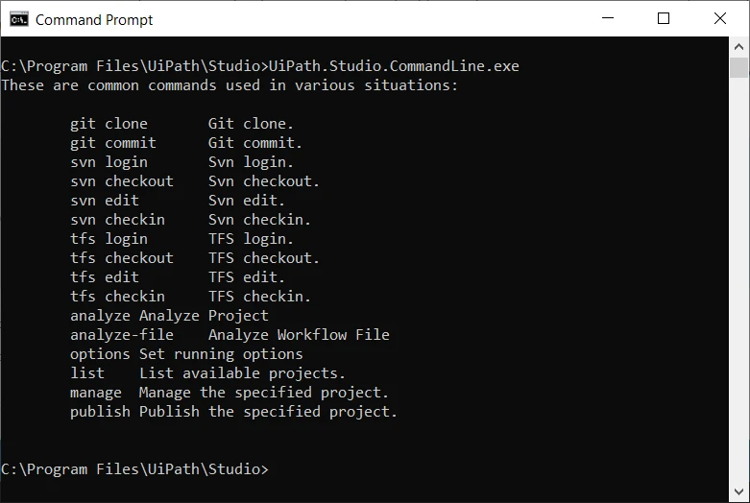Click the 'analyze-file' command

click(122, 335)
